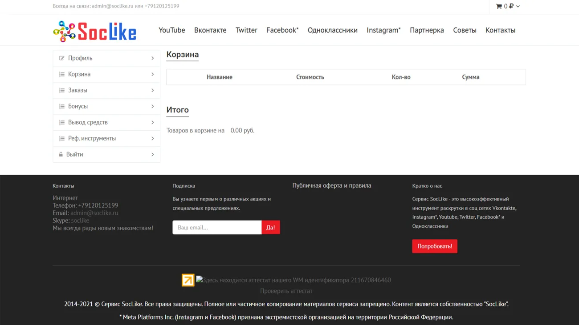Open Контакты in the top navigation
Image resolution: width=579 pixels, height=325 pixels.
500,30
